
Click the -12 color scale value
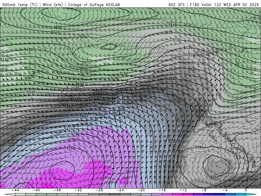(183, 190)
